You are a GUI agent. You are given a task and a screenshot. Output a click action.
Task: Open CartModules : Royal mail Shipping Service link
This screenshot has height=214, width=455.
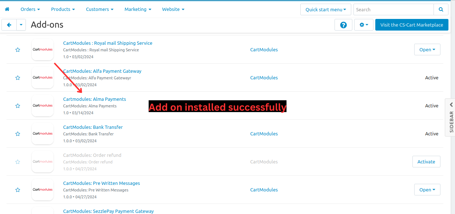(x=108, y=43)
